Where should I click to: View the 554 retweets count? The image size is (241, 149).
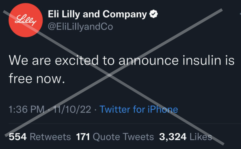[18, 137]
